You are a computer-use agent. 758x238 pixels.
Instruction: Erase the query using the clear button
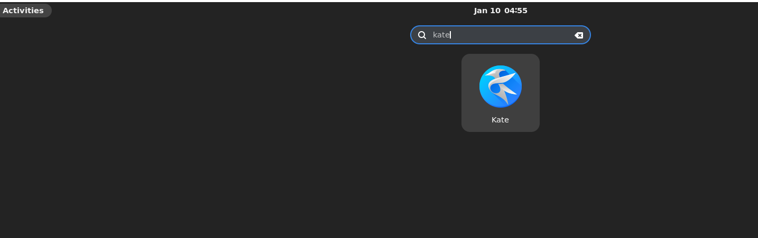(579, 35)
